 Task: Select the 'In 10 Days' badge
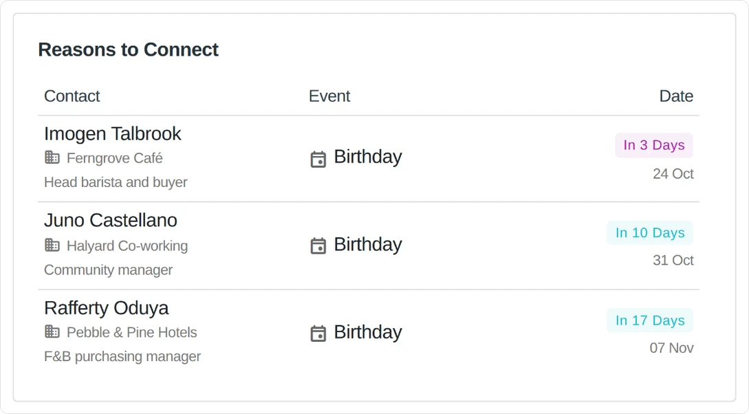pyautogui.click(x=650, y=232)
